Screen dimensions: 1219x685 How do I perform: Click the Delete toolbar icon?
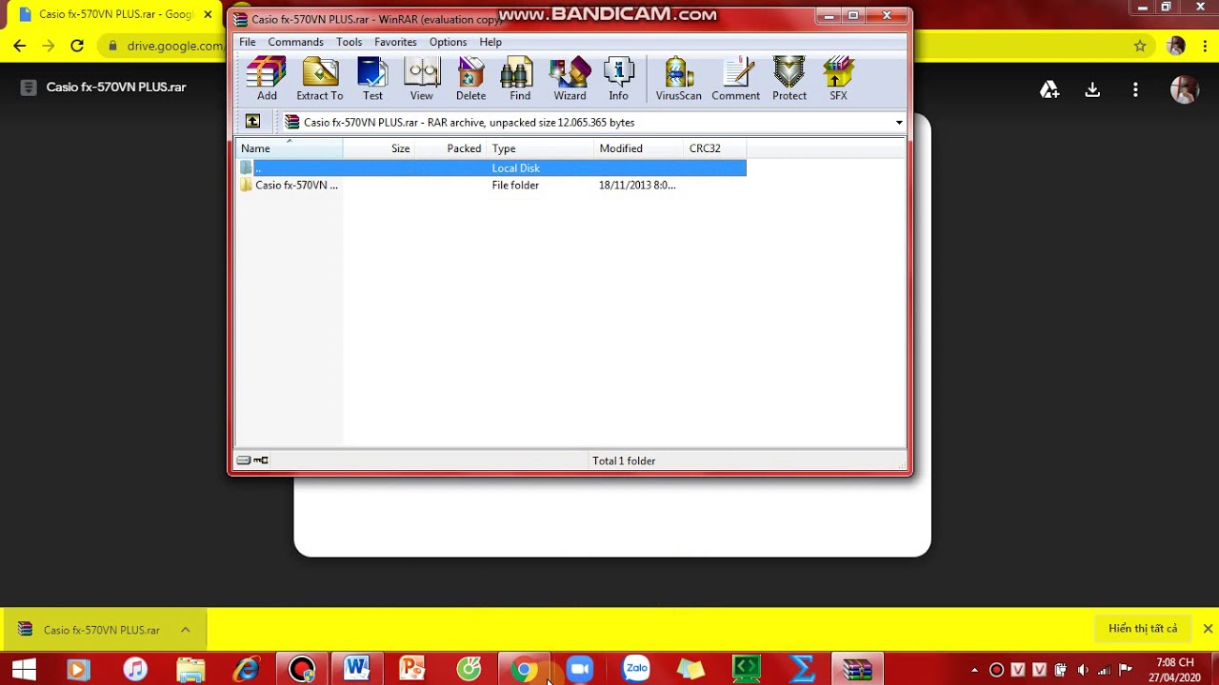(x=470, y=79)
